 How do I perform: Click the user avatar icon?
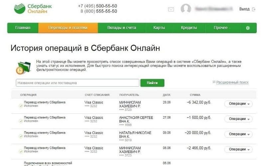tap(186, 9)
